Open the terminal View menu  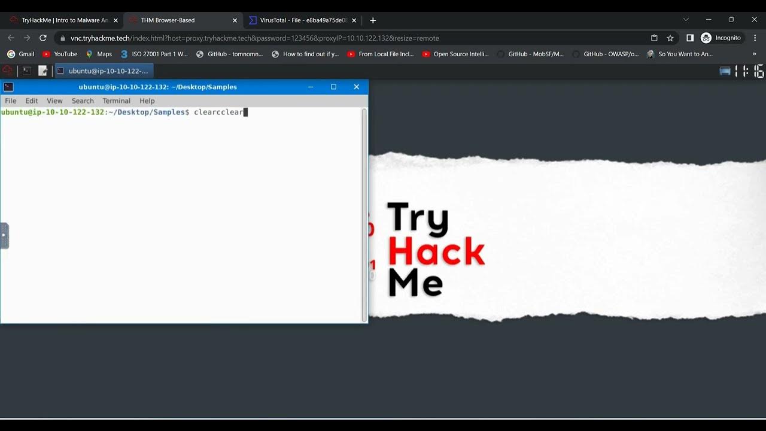click(54, 101)
